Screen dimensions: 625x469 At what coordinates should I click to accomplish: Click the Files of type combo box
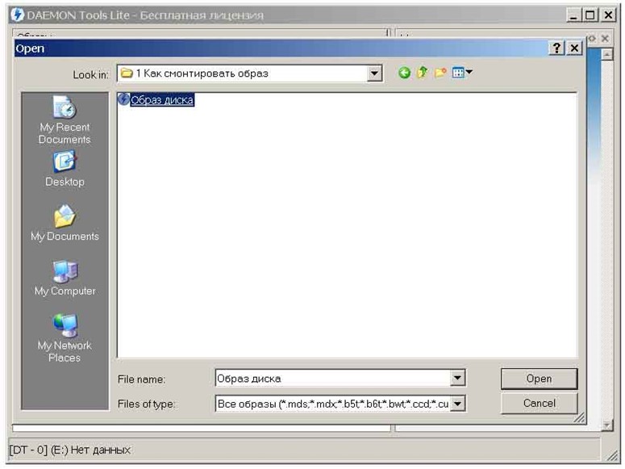click(x=340, y=404)
